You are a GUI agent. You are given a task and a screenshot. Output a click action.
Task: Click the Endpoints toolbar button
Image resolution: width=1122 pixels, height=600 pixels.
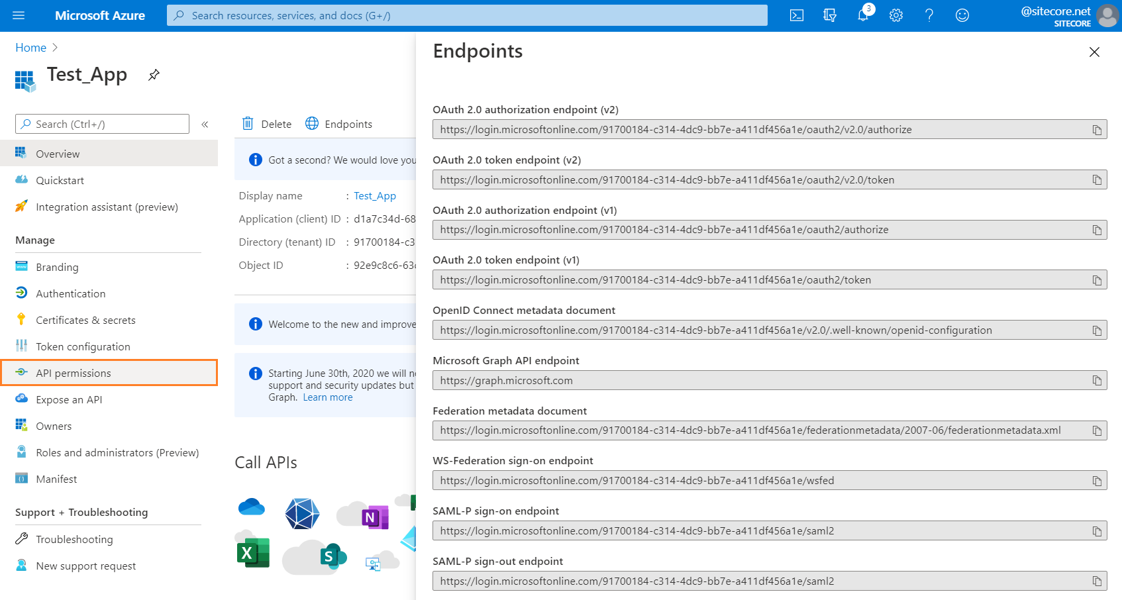point(338,124)
